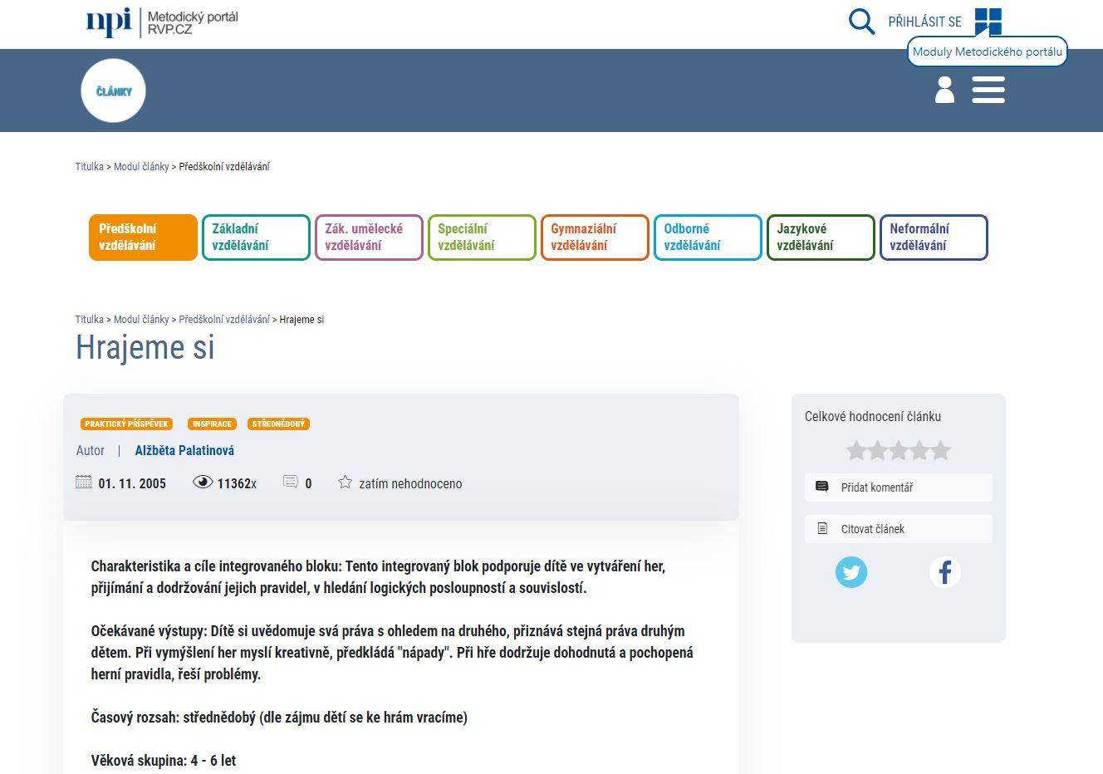The image size is (1103, 774).
Task: Open the Metodický portál modules grid icon
Action: (x=988, y=21)
